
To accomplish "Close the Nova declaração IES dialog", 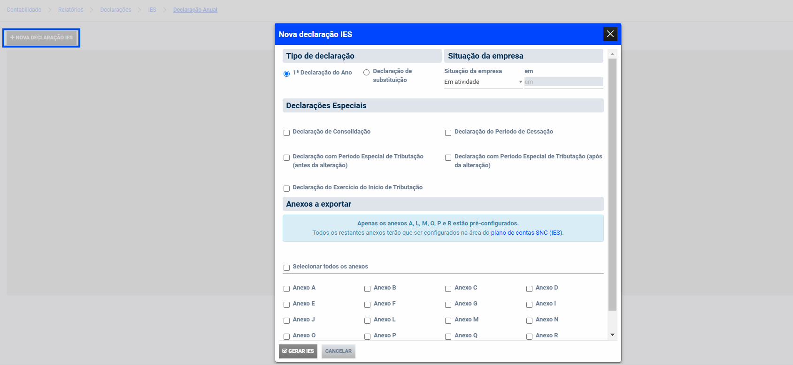I will click(x=610, y=34).
